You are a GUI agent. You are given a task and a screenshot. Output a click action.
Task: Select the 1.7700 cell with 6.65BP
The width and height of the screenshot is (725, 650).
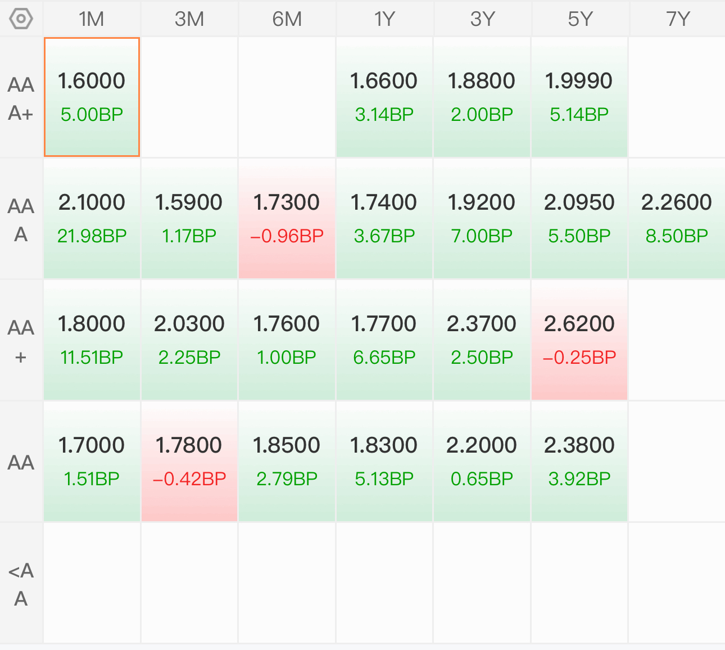point(384,340)
